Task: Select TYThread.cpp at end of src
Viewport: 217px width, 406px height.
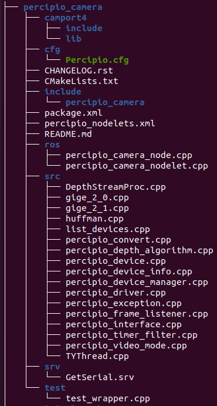Action: tap(97, 357)
